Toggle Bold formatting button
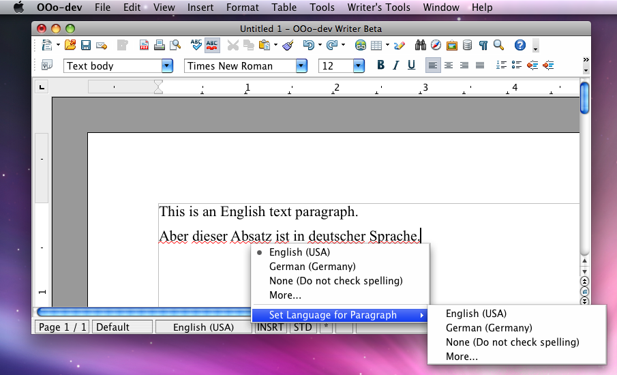The width and height of the screenshot is (617, 375). pos(380,65)
